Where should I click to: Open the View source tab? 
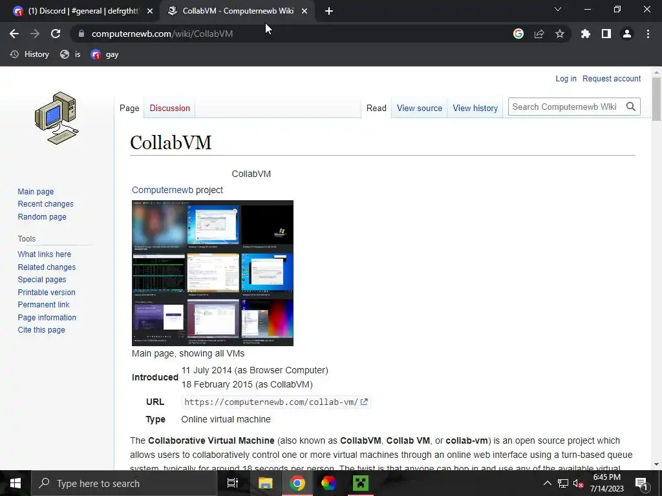pyautogui.click(x=419, y=108)
